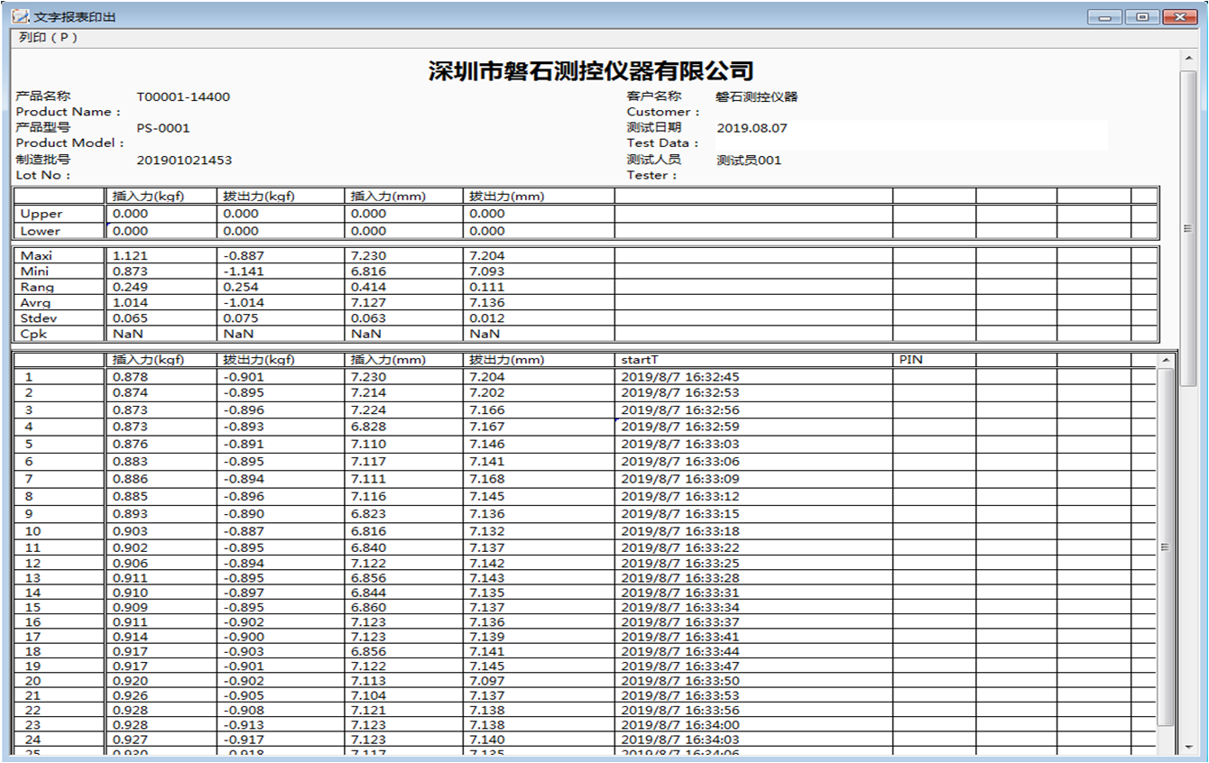Click the lot number 201901021453
This screenshot has height=763, width=1209.
click(184, 161)
